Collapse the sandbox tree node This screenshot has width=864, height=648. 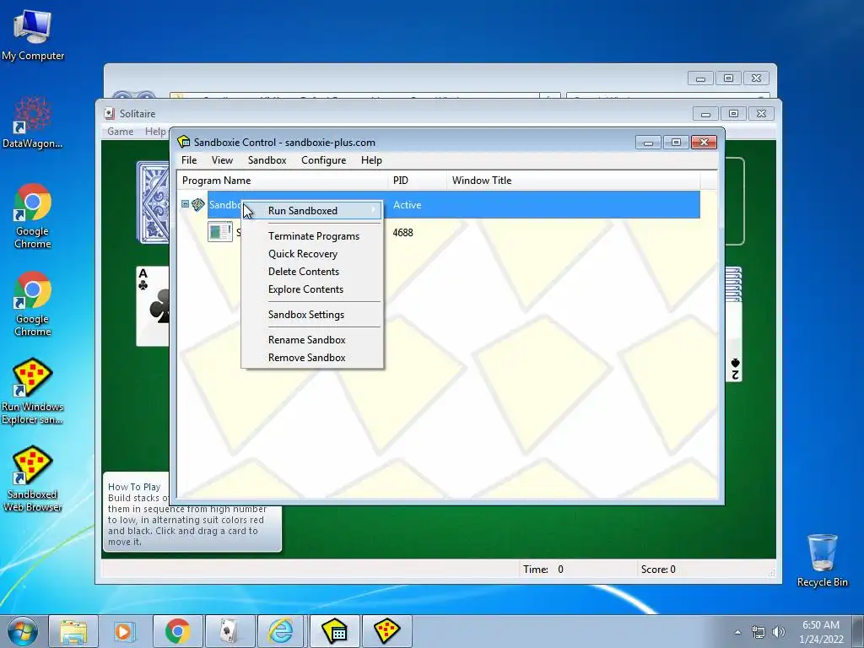(185, 204)
